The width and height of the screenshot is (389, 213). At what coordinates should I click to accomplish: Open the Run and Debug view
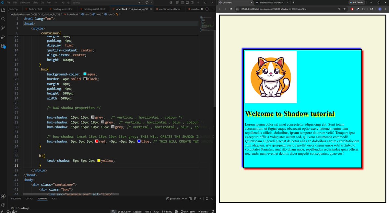[x=3, y=37]
